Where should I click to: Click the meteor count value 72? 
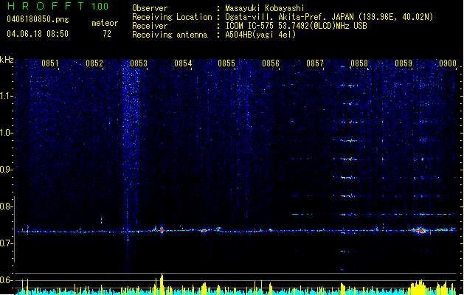click(107, 34)
